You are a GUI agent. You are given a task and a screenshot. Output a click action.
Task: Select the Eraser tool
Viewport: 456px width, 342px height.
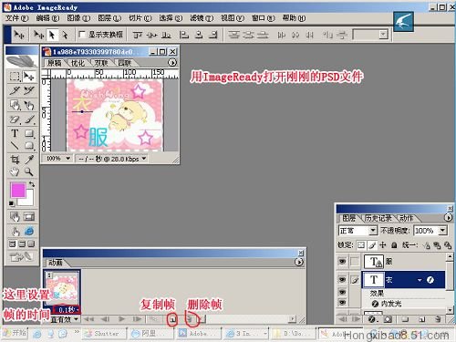point(15,119)
